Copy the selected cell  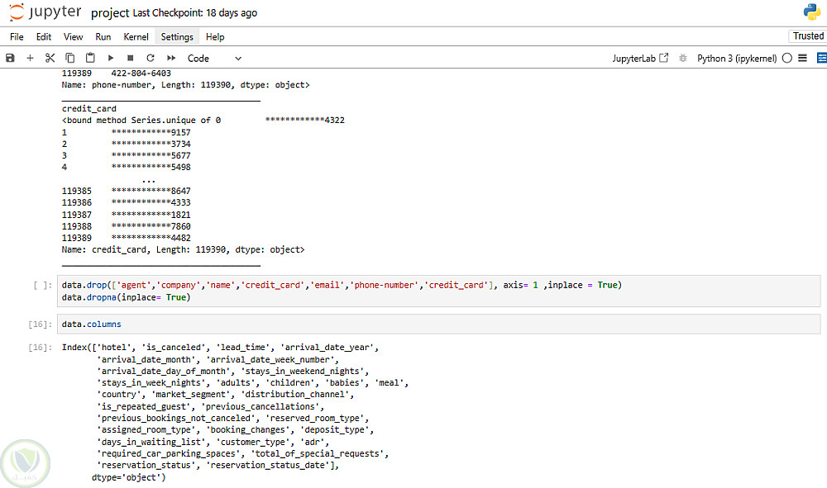click(x=70, y=59)
